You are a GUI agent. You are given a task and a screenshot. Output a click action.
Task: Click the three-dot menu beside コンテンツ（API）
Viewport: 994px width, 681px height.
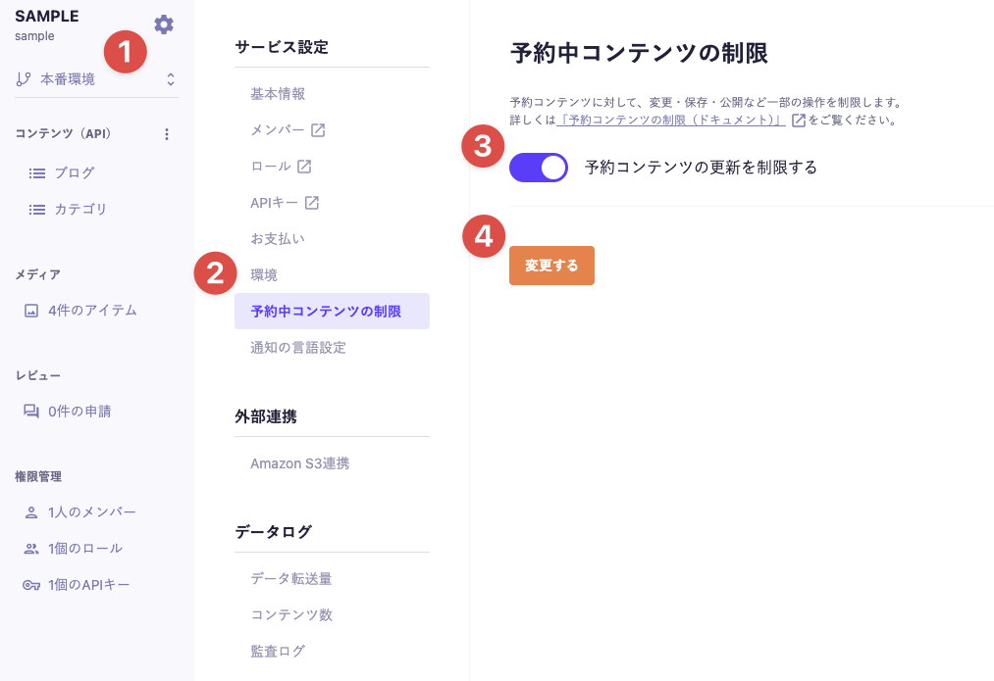tap(167, 134)
